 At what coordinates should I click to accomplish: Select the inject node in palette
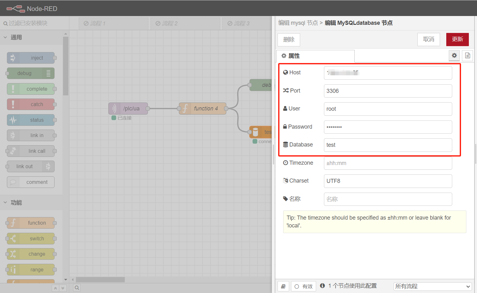point(31,58)
